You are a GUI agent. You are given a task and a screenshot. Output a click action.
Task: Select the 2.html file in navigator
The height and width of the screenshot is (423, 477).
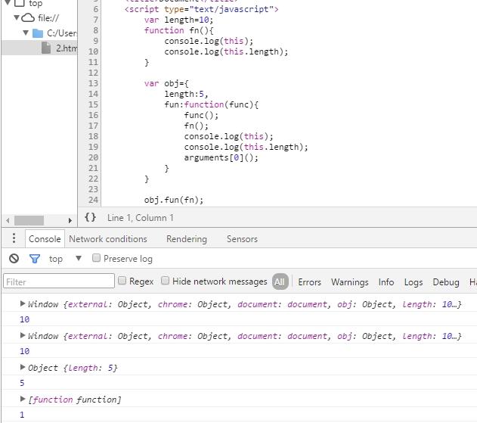point(39,48)
